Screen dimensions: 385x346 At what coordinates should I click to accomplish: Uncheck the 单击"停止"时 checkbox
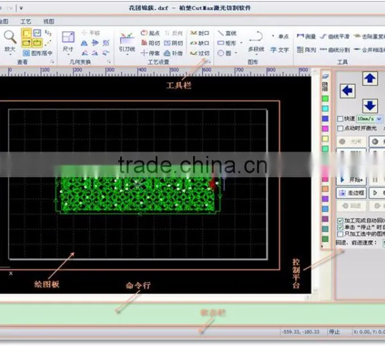(x=340, y=227)
